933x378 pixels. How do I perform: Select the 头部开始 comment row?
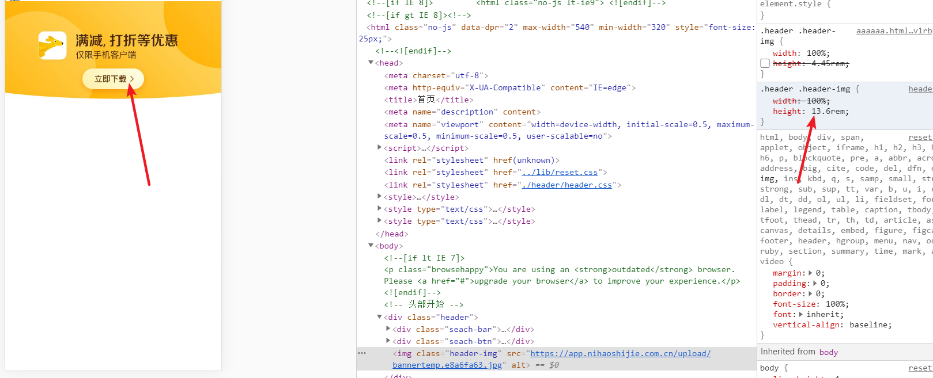coord(424,304)
